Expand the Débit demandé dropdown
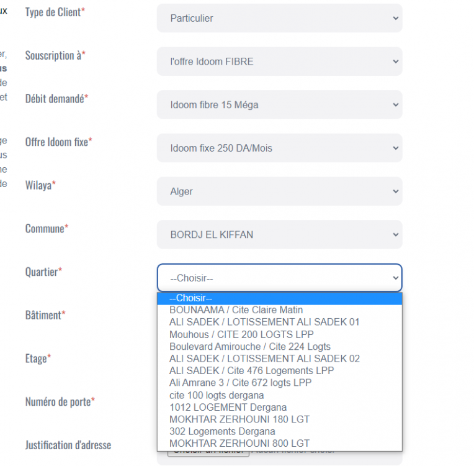474x466 pixels. 279,105
